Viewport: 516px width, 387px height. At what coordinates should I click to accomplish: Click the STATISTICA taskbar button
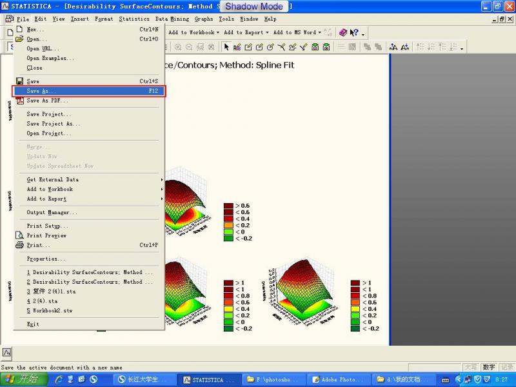click(209, 379)
